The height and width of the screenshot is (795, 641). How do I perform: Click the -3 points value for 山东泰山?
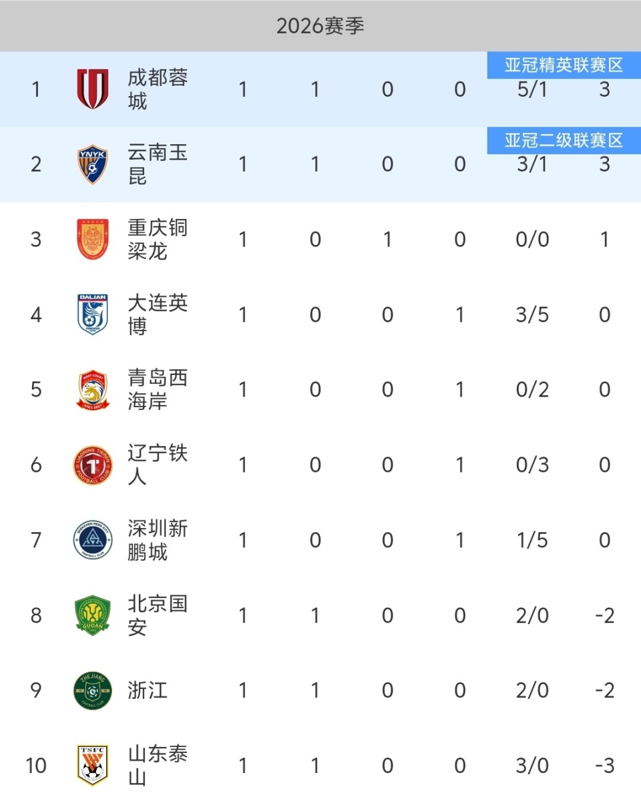point(604,766)
